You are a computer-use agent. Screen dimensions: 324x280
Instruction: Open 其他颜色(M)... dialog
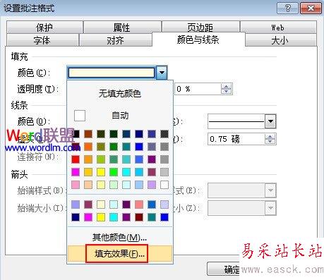pos(120,238)
